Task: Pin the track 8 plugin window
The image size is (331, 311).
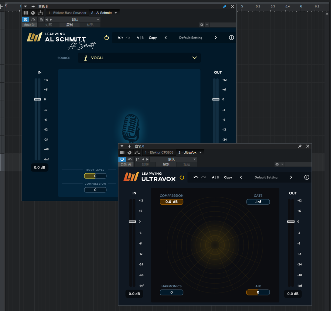Action: 300,146
